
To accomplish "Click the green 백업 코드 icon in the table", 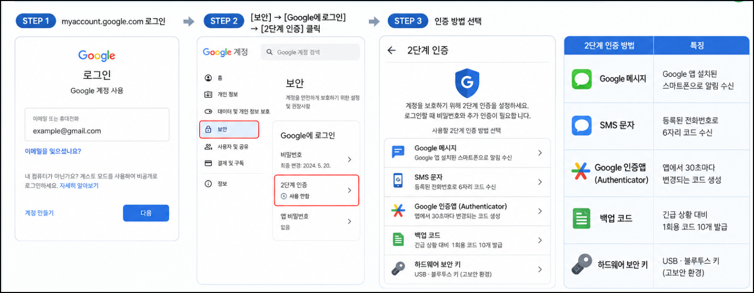I will pos(581,218).
